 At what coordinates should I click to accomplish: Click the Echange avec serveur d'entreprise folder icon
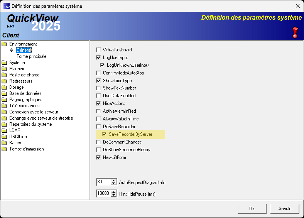(x=4, y=118)
